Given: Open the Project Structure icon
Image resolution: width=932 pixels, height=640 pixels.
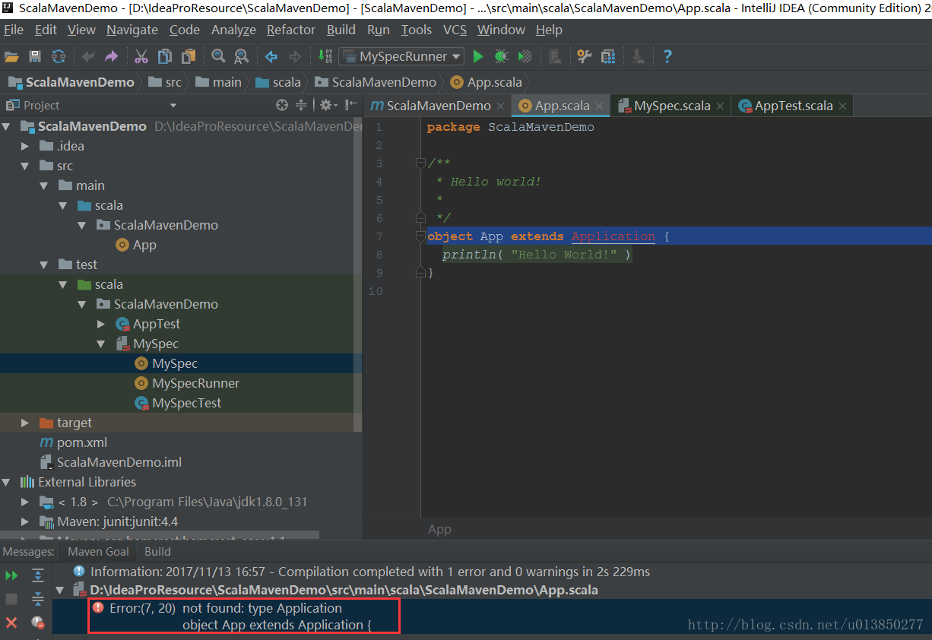Looking at the screenshot, I should click(607, 56).
